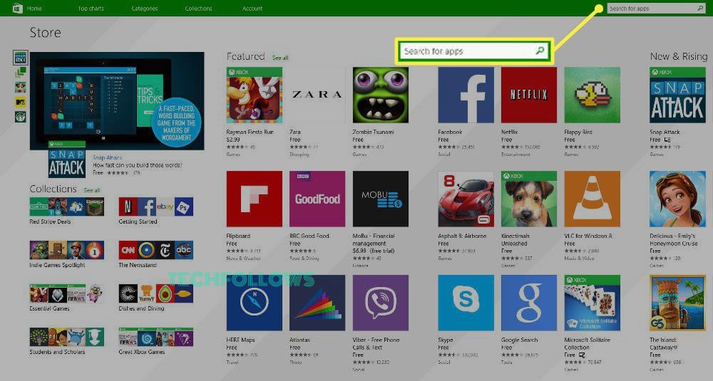
Task: Open the Viber app tile
Action: (x=381, y=303)
